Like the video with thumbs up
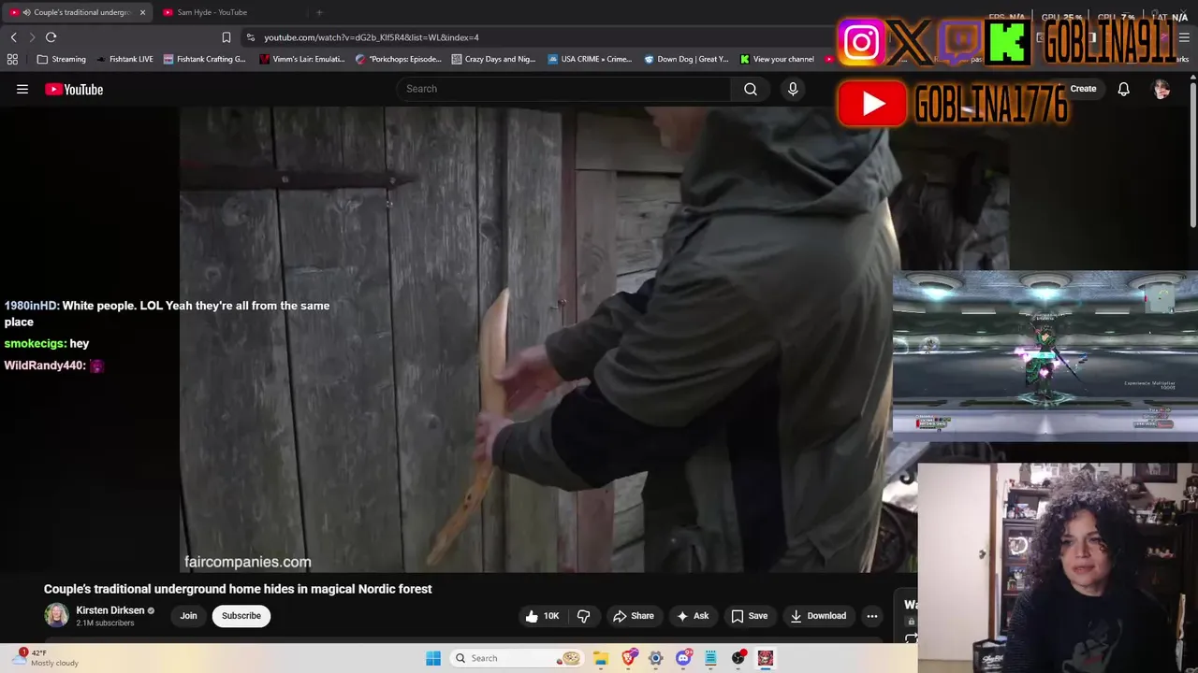The image size is (1198, 673). (x=542, y=616)
